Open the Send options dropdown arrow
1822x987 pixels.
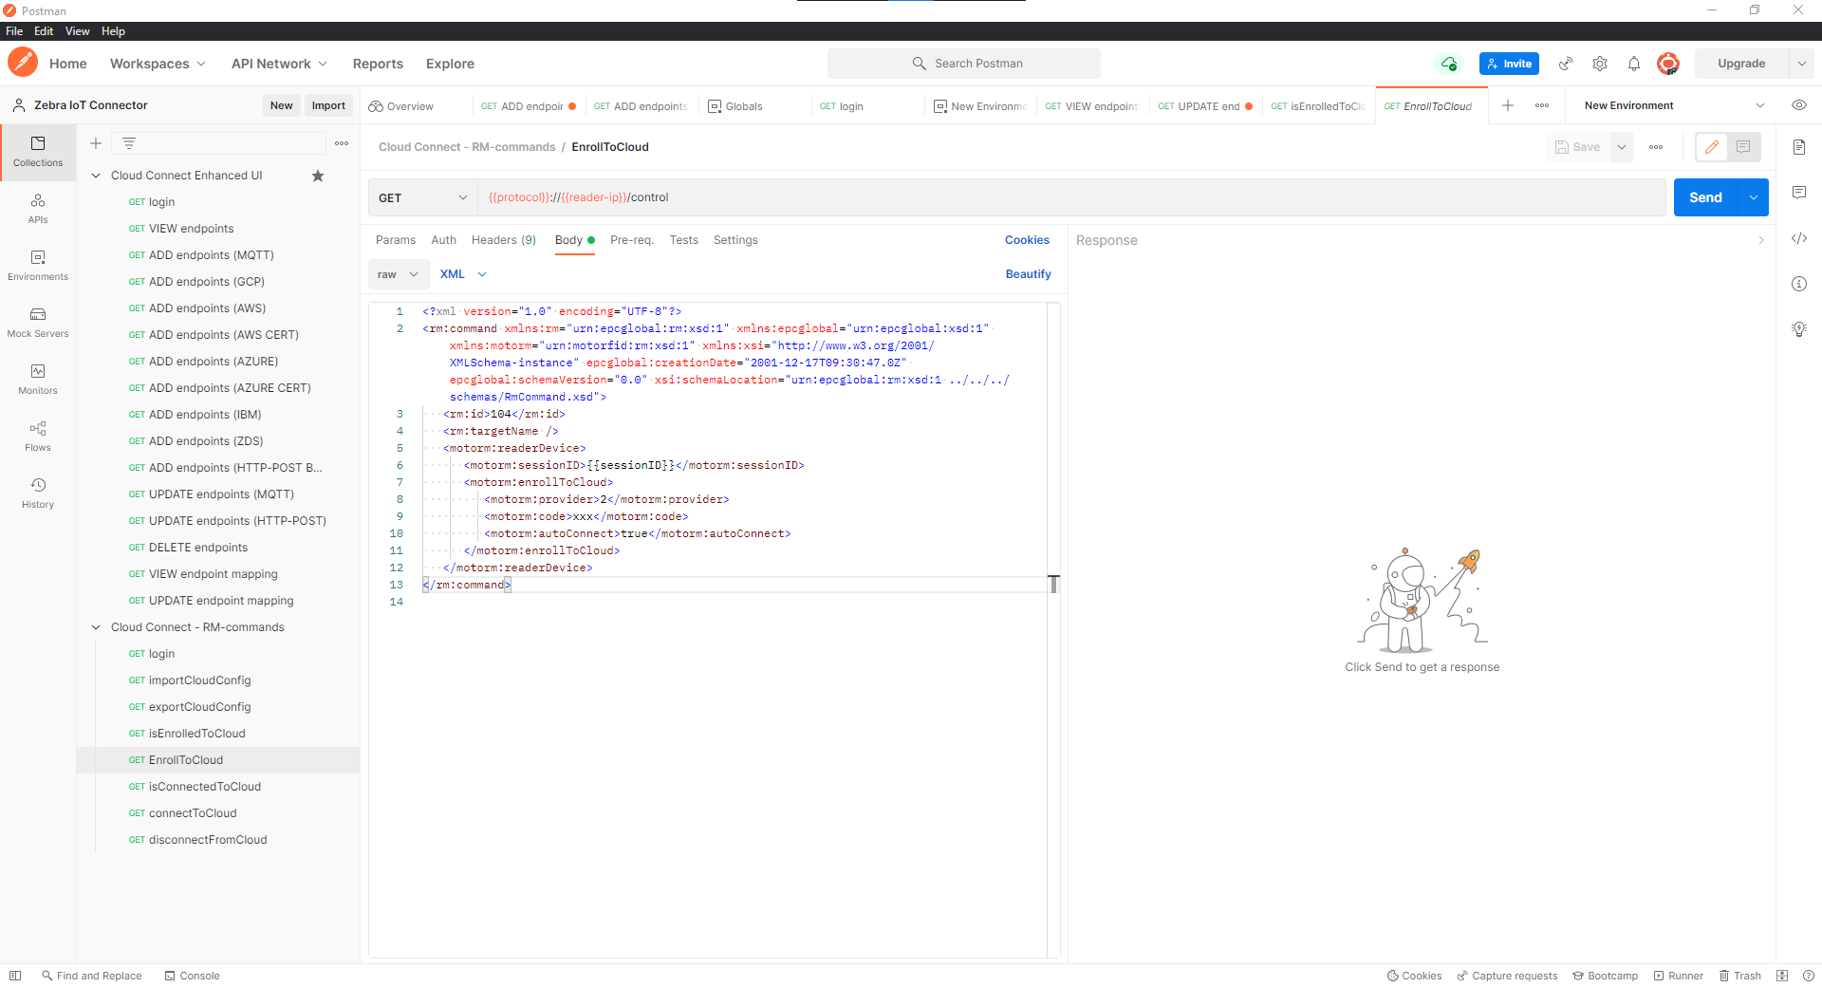click(1754, 197)
